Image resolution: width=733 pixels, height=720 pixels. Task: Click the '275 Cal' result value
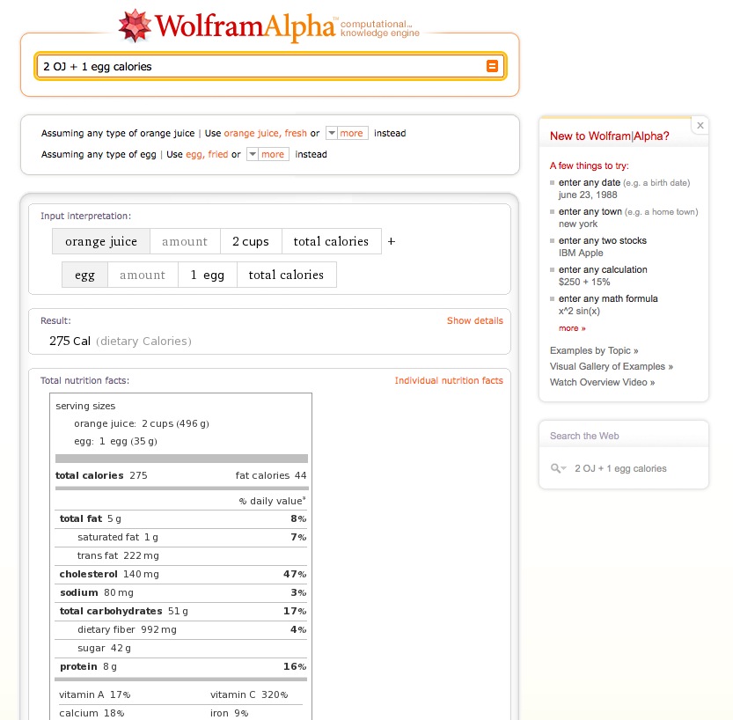click(70, 342)
